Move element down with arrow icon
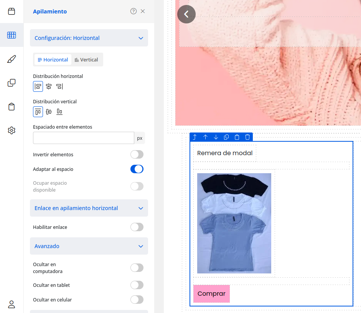Image resolution: width=361 pixels, height=313 pixels. 216,137
